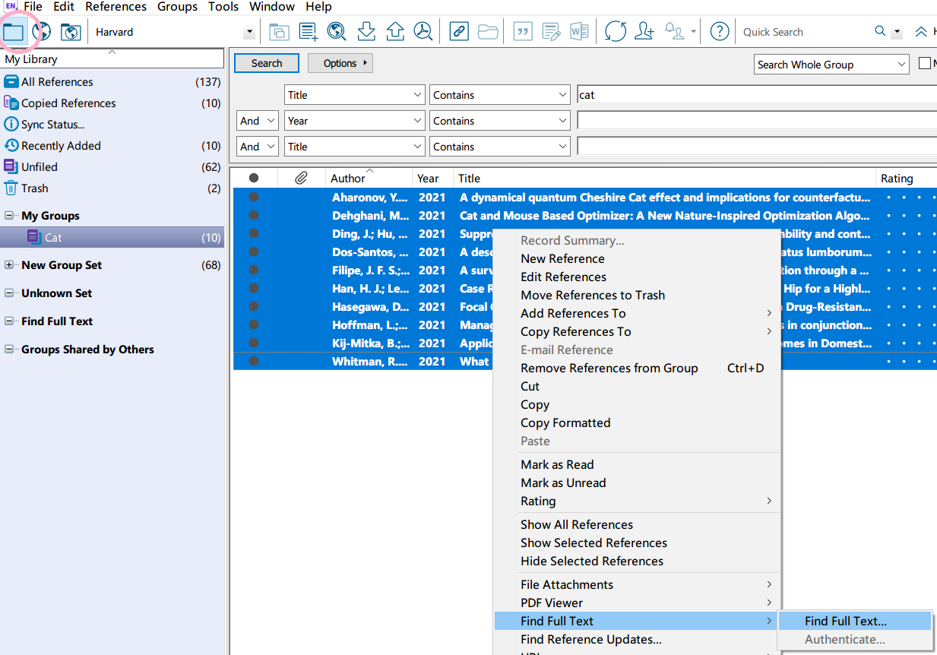Toggle read status dot for Dehghani row
This screenshot has width=937, height=655.
pos(254,216)
